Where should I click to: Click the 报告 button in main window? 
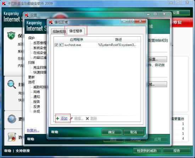pos(177,151)
